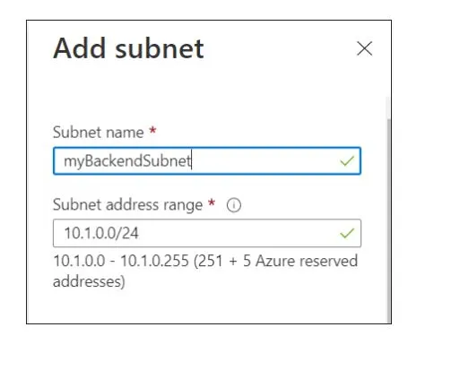
Task: Click the scrollbar track above the thumb
Action: click(x=388, y=108)
